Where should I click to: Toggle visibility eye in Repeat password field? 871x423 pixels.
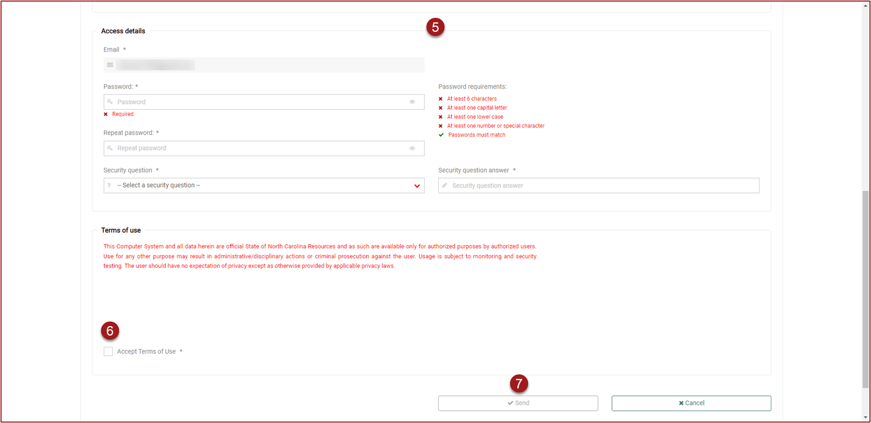click(412, 148)
